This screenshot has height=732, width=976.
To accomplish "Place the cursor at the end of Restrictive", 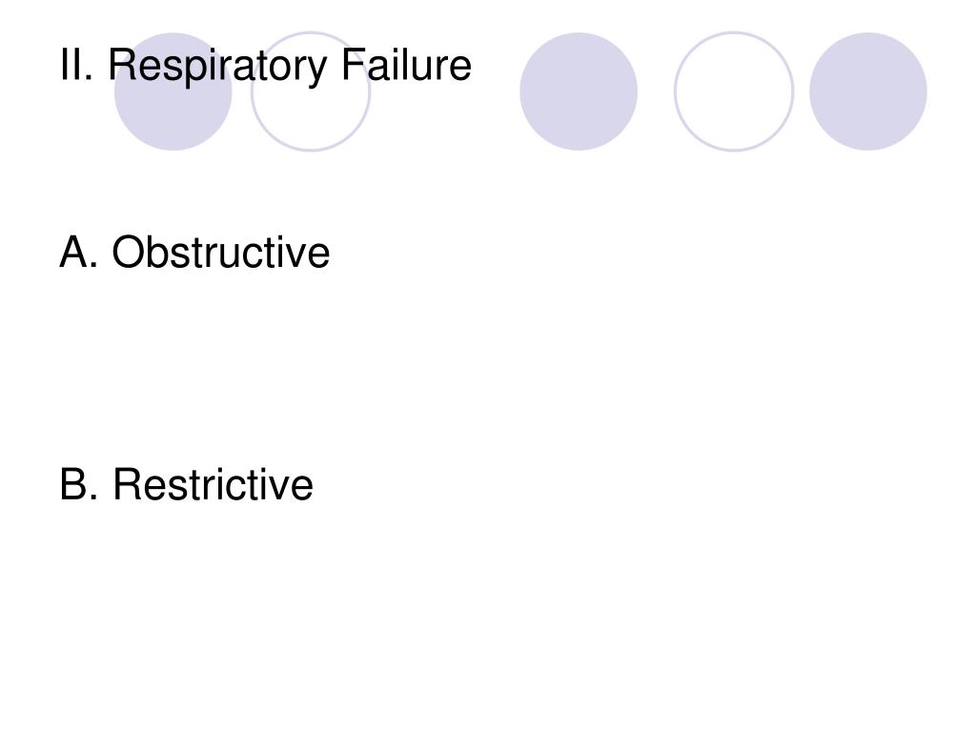I will coord(315,484).
